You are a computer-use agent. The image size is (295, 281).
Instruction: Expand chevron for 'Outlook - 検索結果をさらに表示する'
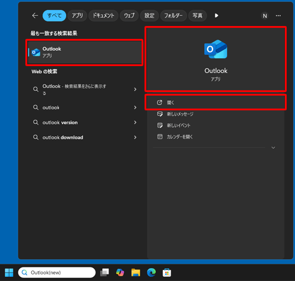coord(135,89)
